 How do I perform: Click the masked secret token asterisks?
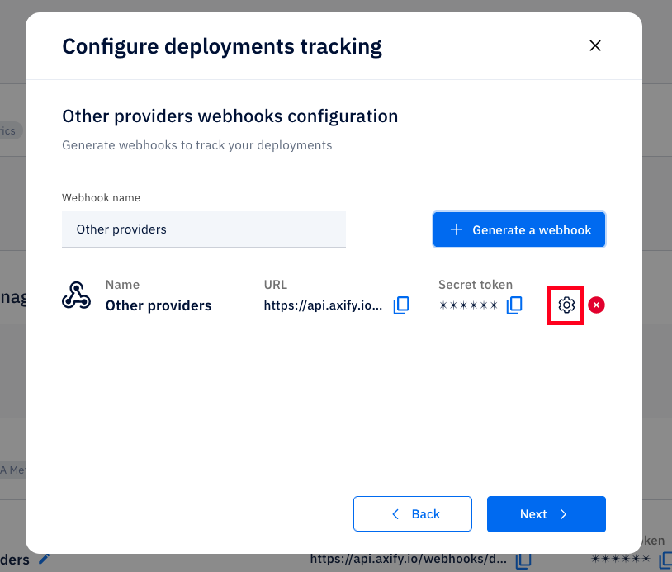click(468, 305)
